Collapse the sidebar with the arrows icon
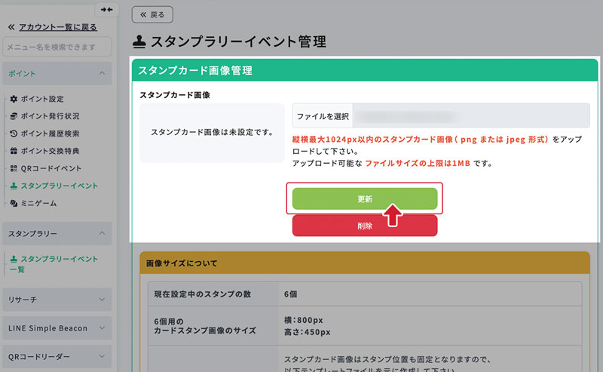Viewport: 603px width, 372px height. click(106, 10)
